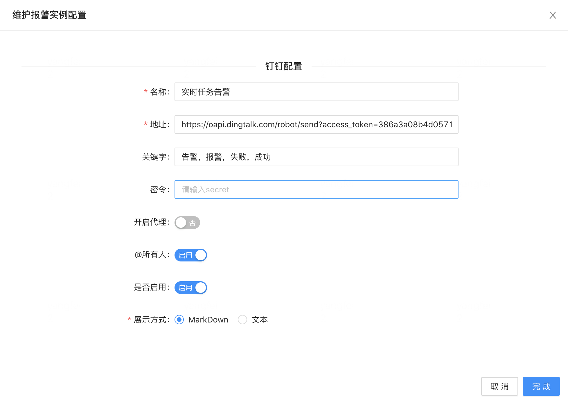Click the 展示方式 label
This screenshot has width=568, height=398.
[152, 320]
